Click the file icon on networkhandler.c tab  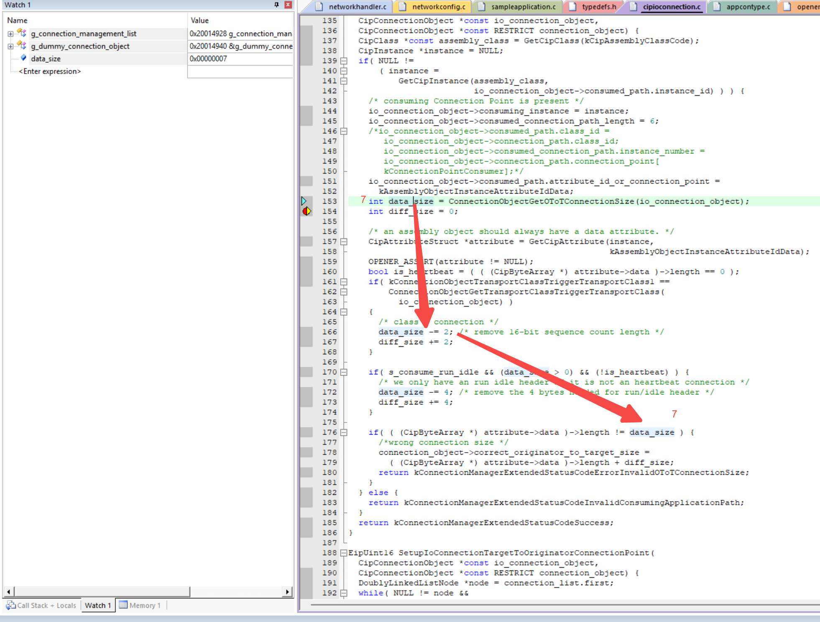[x=319, y=7]
